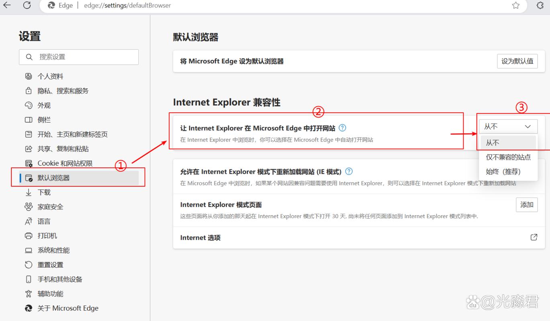
Task: Reload the page with the refresh icon
Action: (27, 5)
